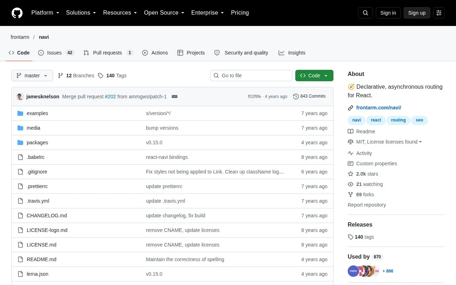Open the Resources dropdown
456x285 pixels.
(x=120, y=13)
